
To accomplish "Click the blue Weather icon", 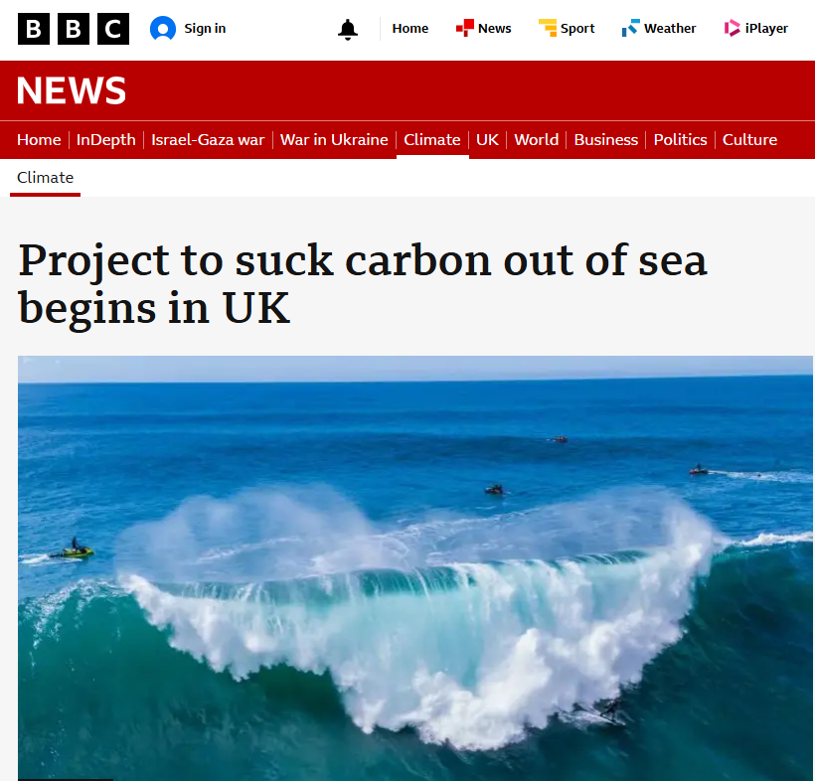I will pyautogui.click(x=630, y=28).
